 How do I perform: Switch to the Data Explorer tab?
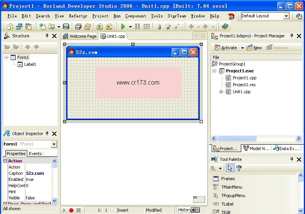click(x=286, y=148)
